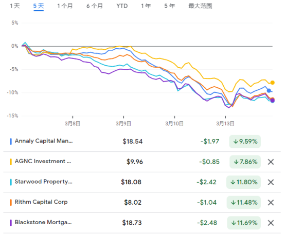Open Rithm Capital Corp stock name

[41, 202]
